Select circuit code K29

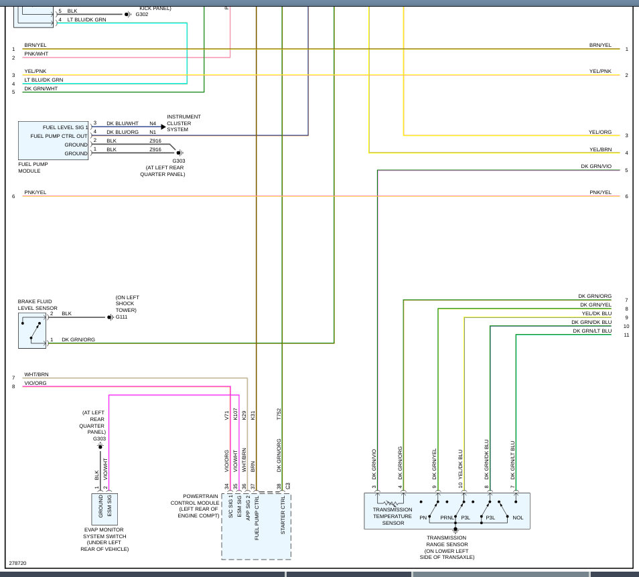(244, 415)
